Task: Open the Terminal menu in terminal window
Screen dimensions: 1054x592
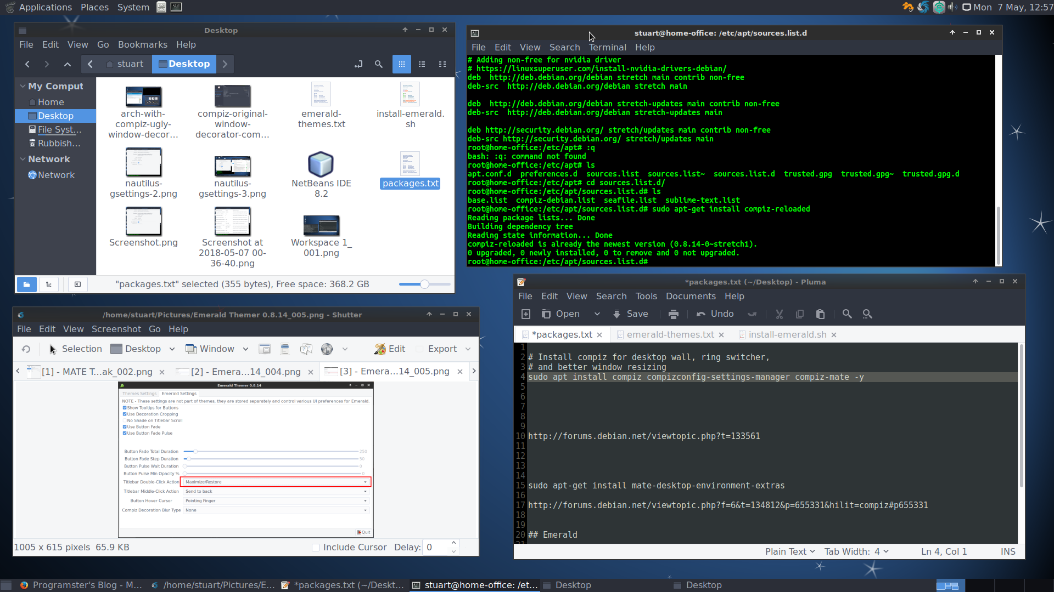Action: [x=607, y=47]
